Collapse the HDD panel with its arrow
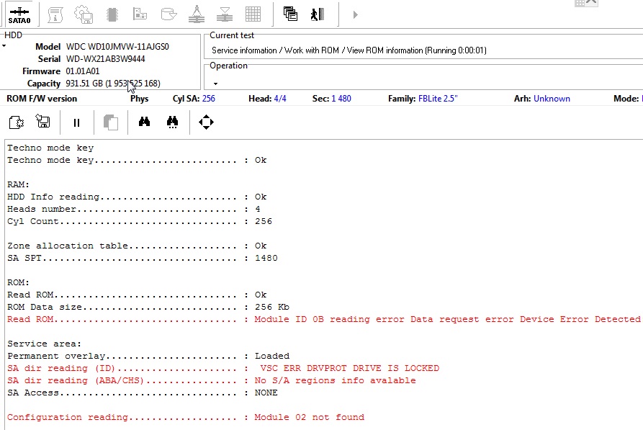 [x=4, y=45]
